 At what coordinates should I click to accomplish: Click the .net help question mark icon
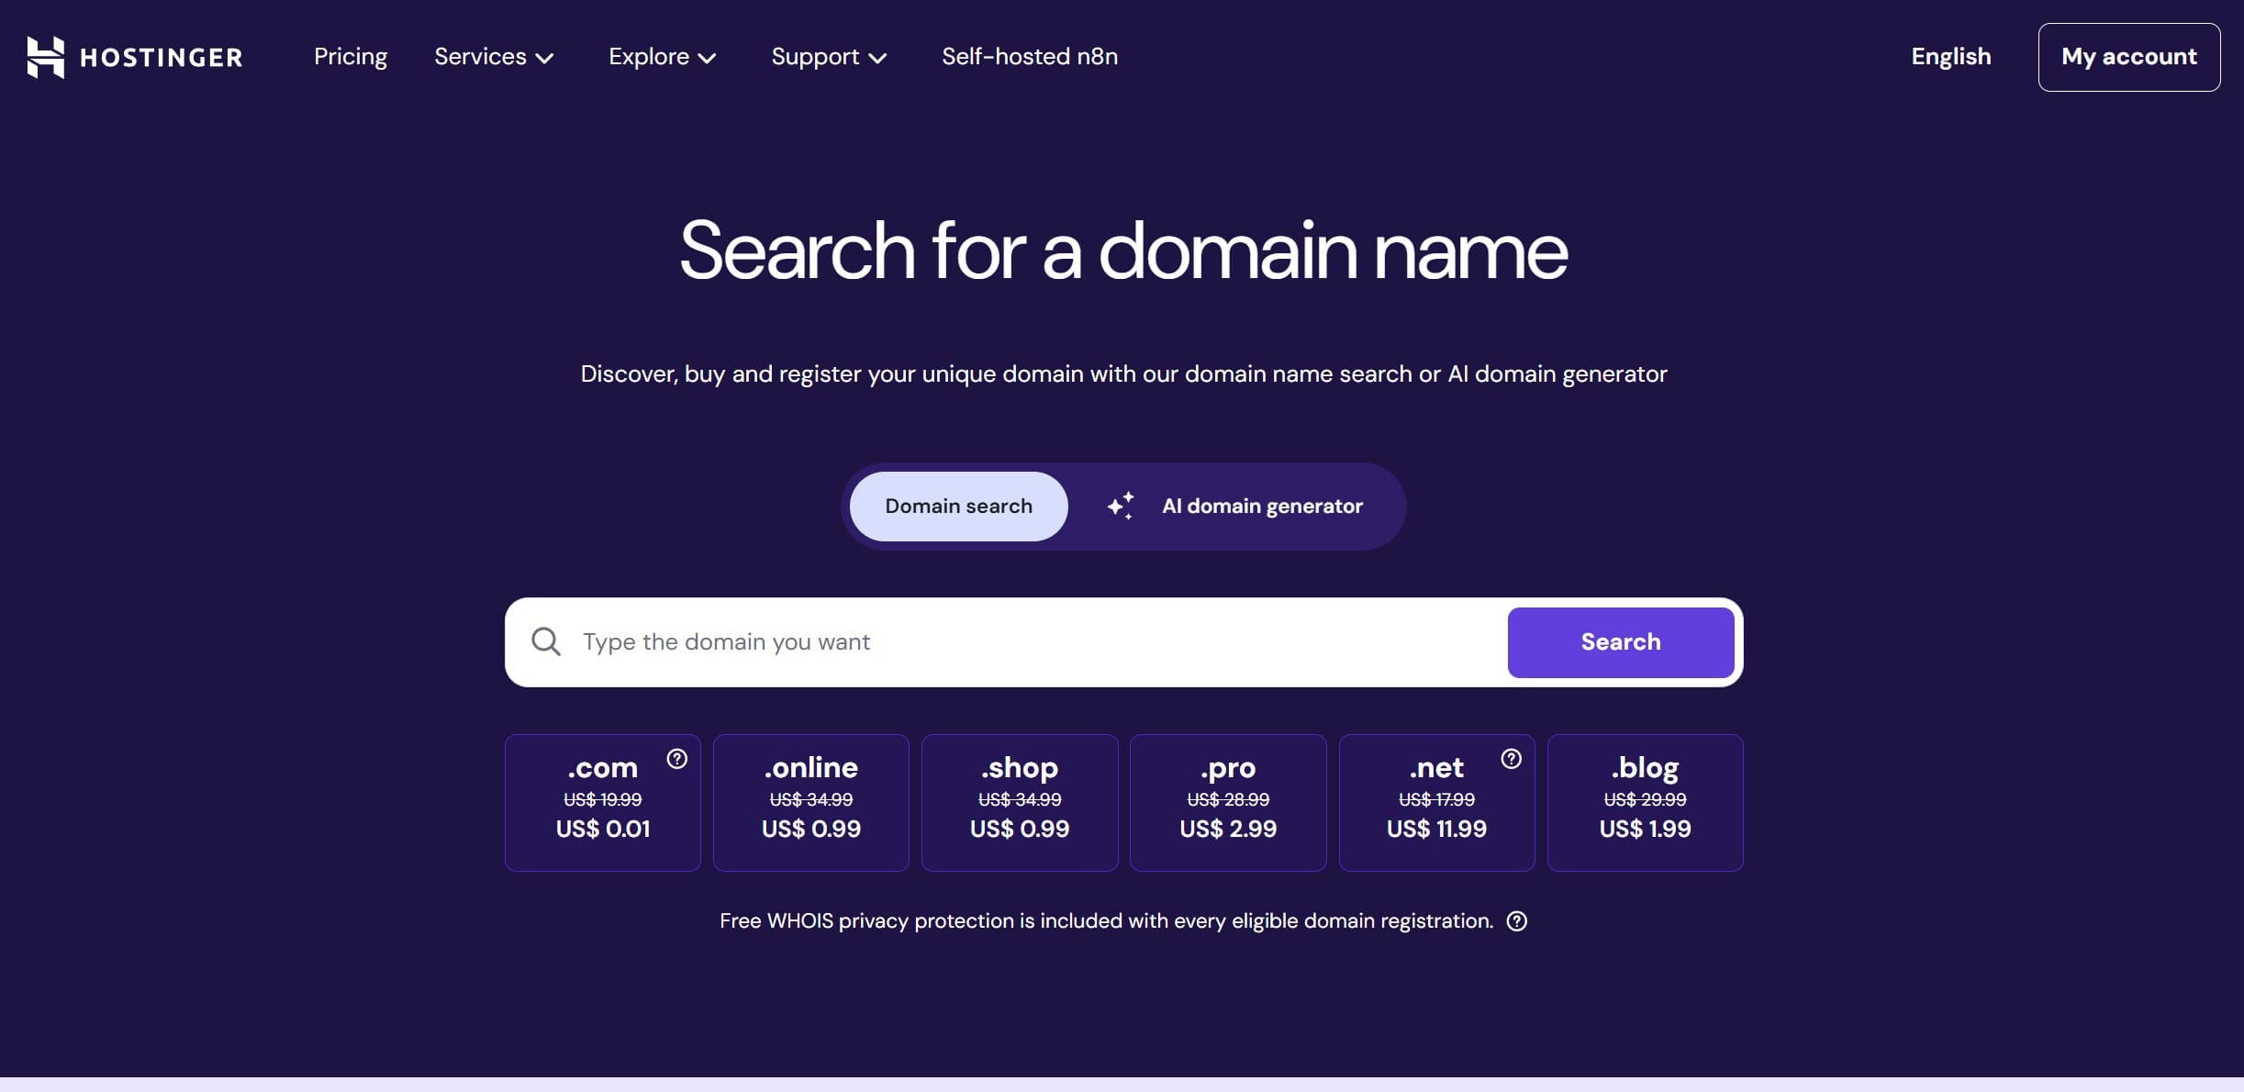point(1511,759)
